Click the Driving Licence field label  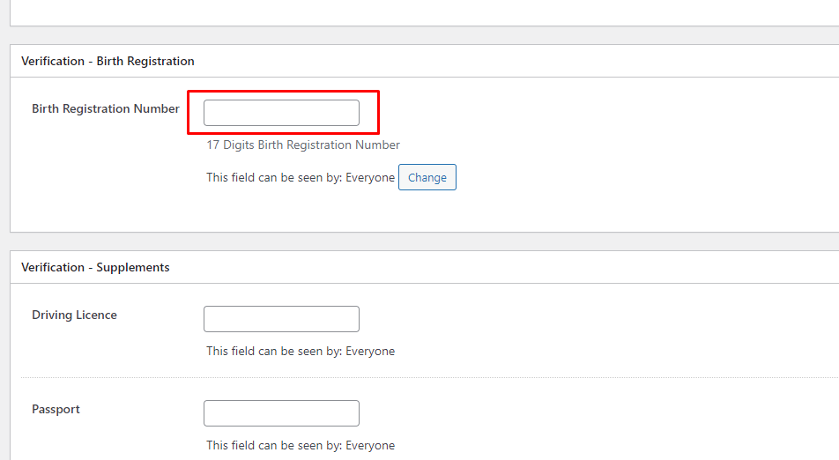(74, 315)
